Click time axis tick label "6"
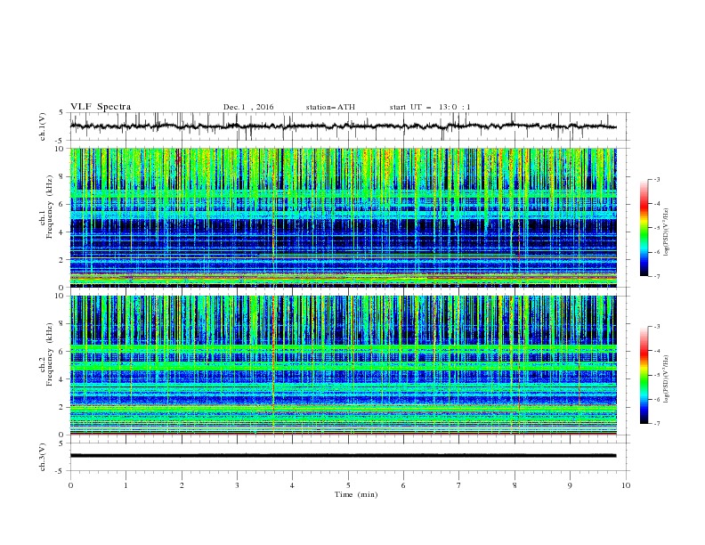Image resolution: width=705 pixels, height=545 pixels. coord(403,485)
